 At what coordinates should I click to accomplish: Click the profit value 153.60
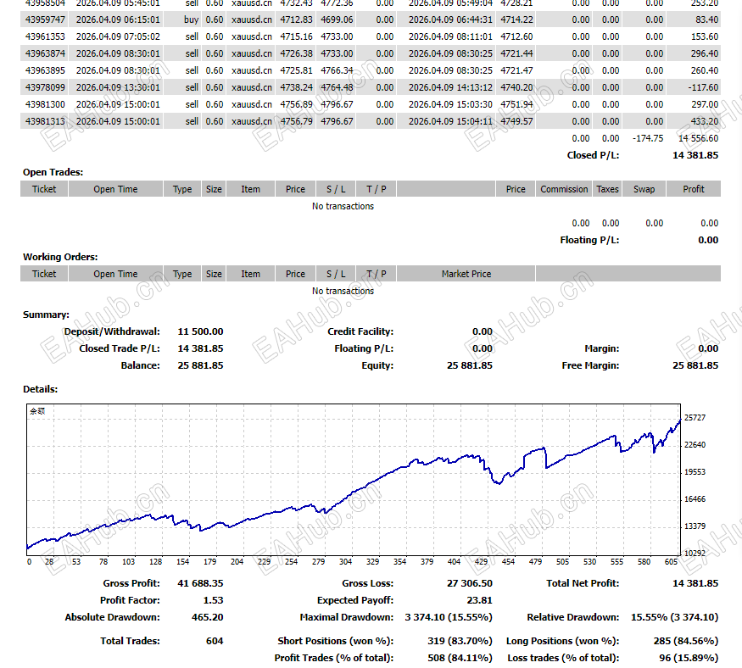pyautogui.click(x=705, y=37)
